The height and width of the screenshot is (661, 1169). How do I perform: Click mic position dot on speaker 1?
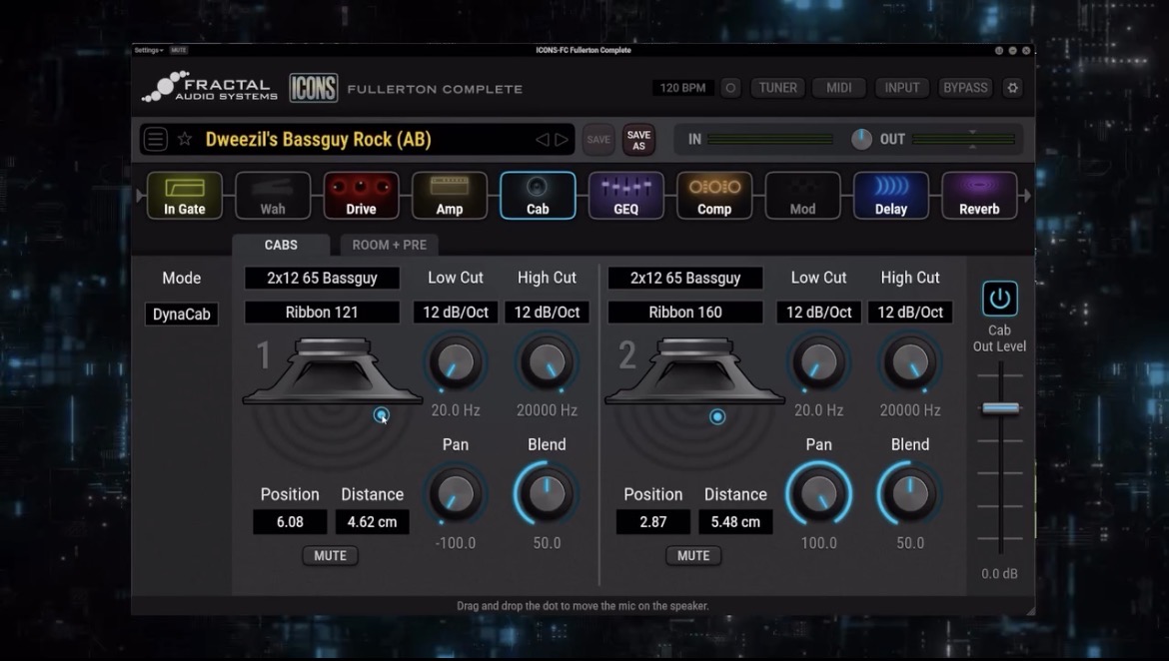click(381, 414)
